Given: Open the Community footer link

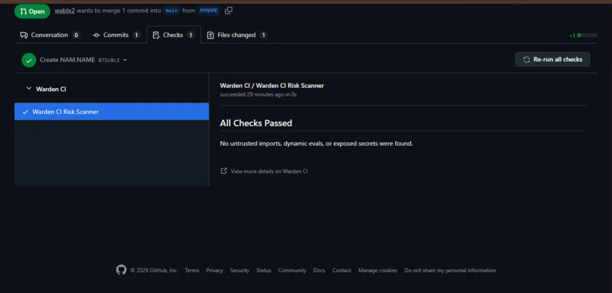Looking at the screenshot, I should click(x=292, y=270).
